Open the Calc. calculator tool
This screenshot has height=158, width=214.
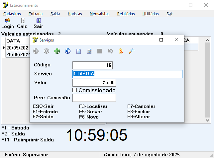click(23, 24)
